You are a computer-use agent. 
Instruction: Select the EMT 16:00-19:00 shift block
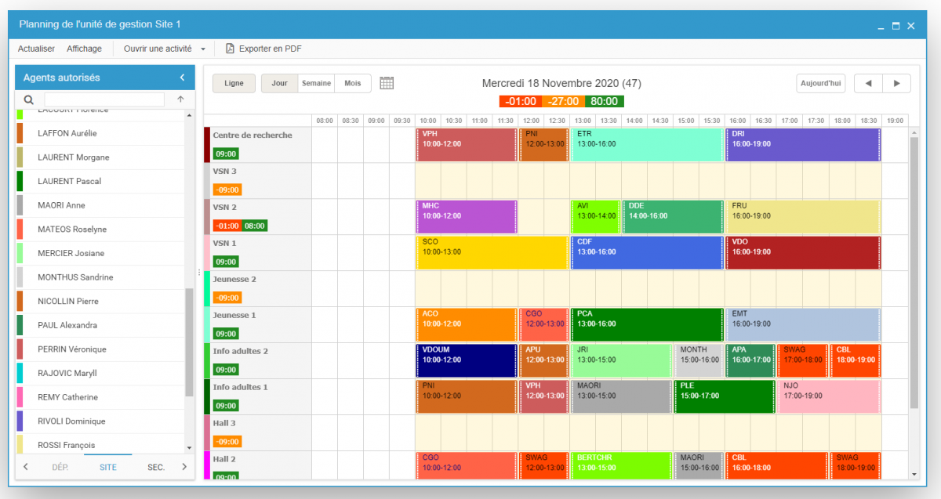pyautogui.click(x=803, y=325)
